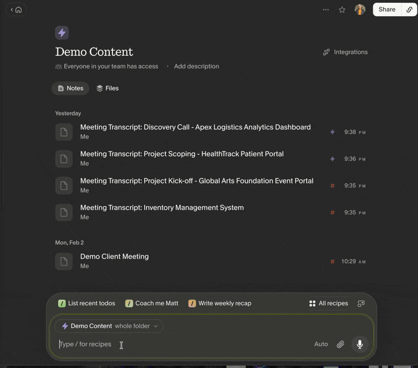Select the Notes tab
This screenshot has width=418, height=368.
[71, 88]
